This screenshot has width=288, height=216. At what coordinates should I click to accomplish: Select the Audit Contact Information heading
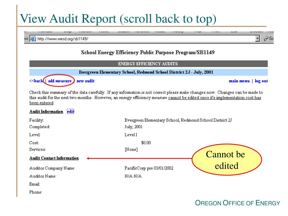pos(54,158)
